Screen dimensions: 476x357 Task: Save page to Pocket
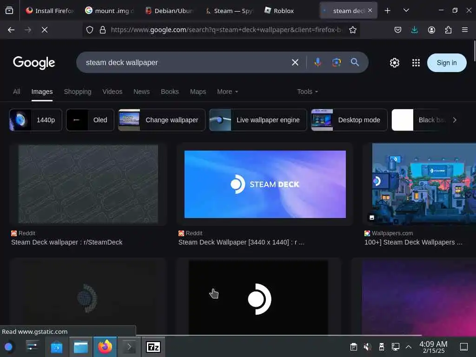[398, 30]
